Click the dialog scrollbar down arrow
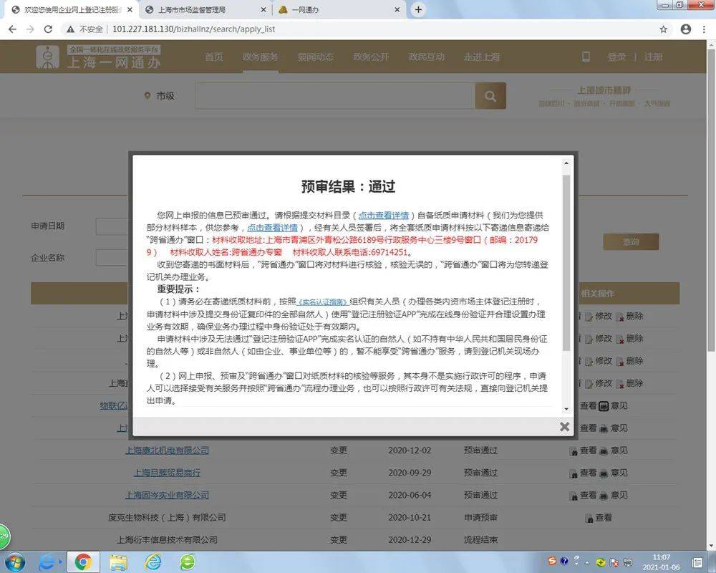Image resolution: width=716 pixels, height=573 pixels. pos(566,408)
